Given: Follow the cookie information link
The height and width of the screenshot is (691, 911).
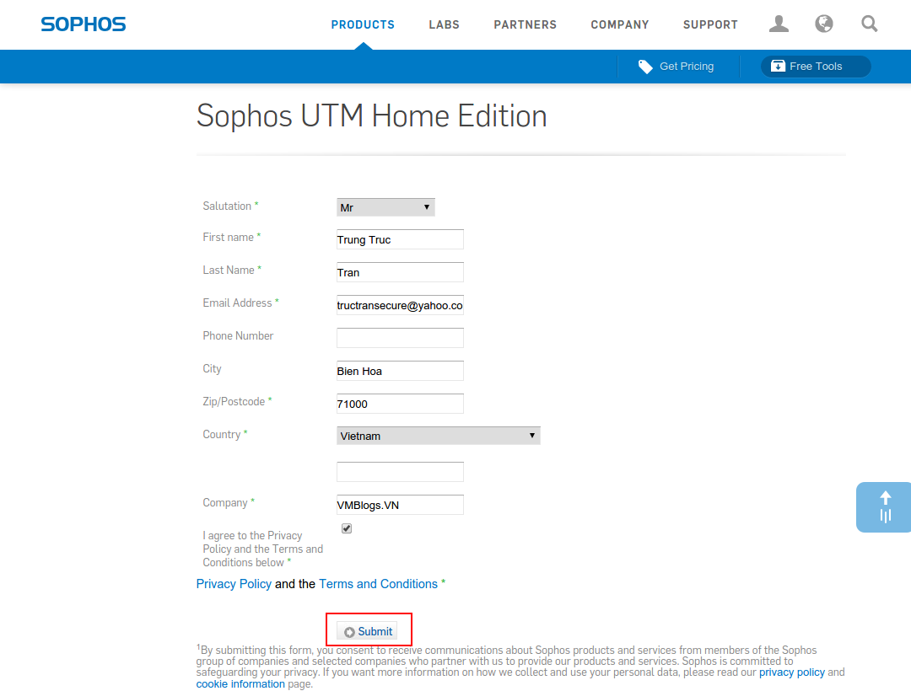Looking at the screenshot, I should point(240,684).
